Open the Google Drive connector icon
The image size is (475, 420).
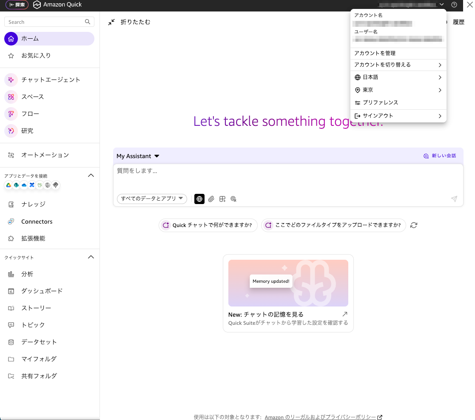click(x=8, y=185)
